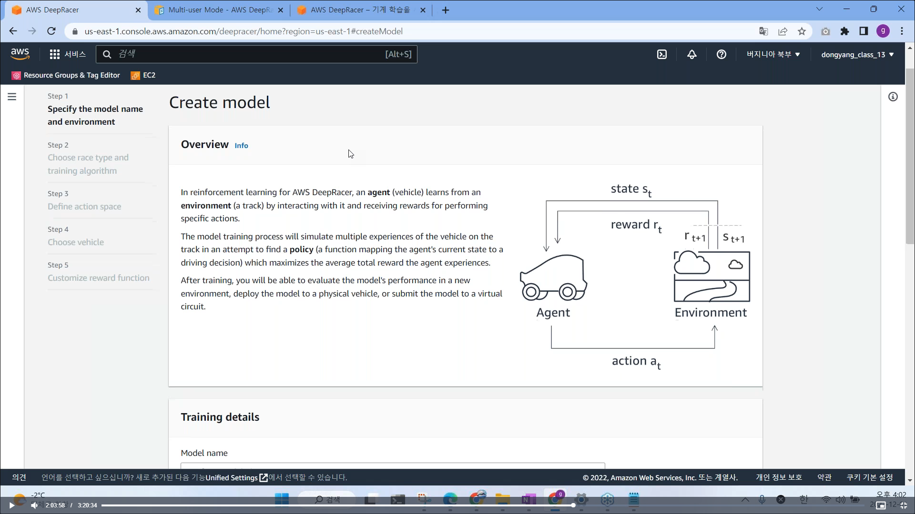Open the info panel icon at right
The width and height of the screenshot is (915, 514).
pyautogui.click(x=893, y=97)
